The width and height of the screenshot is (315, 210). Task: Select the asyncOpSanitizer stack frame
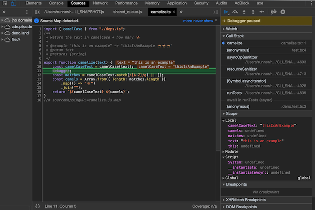[266, 60]
